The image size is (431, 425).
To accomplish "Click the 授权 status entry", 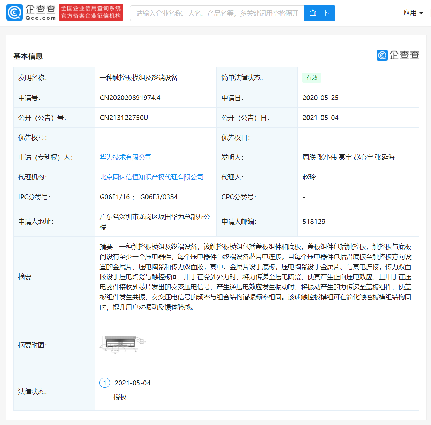I will (x=120, y=397).
